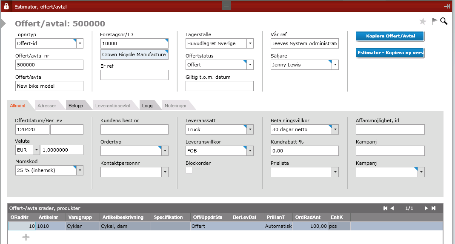Open the Ordertyp dropdown

tap(165, 151)
